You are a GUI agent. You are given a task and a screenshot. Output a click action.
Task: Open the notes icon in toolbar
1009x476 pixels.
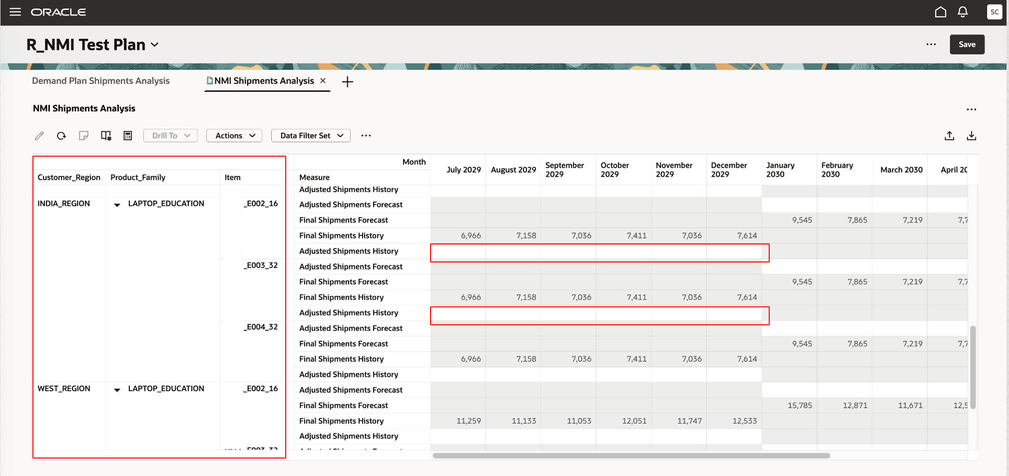coord(83,136)
